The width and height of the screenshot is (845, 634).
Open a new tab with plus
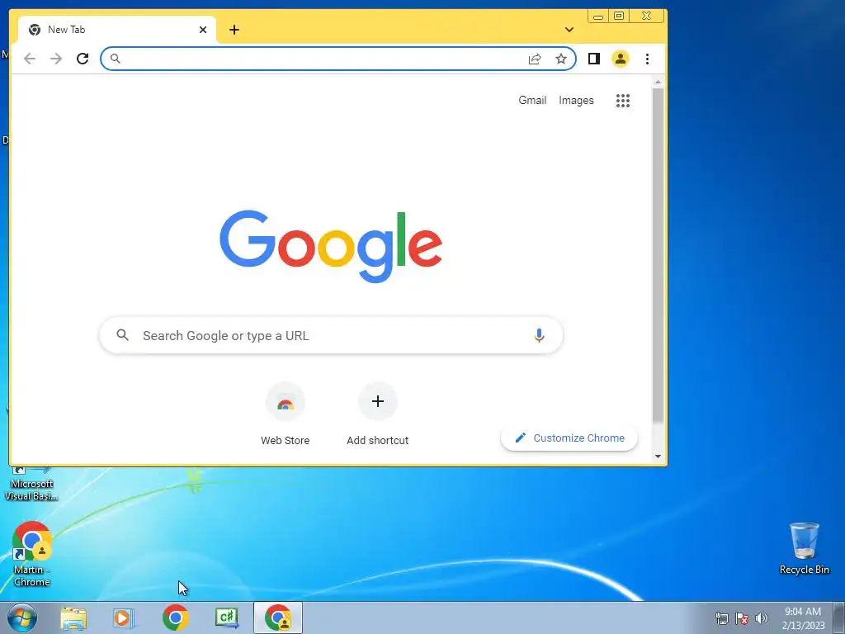coord(234,30)
